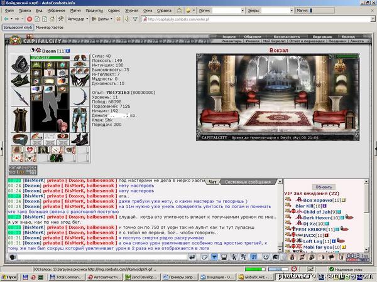Click player name FEDI KRUKER in list
Viewport: 377px width, 282px height.
tap(311, 229)
